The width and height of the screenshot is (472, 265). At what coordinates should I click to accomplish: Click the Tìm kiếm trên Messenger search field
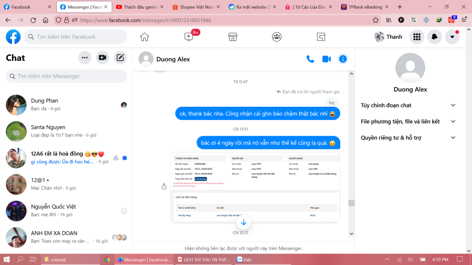pyautogui.click(x=66, y=76)
